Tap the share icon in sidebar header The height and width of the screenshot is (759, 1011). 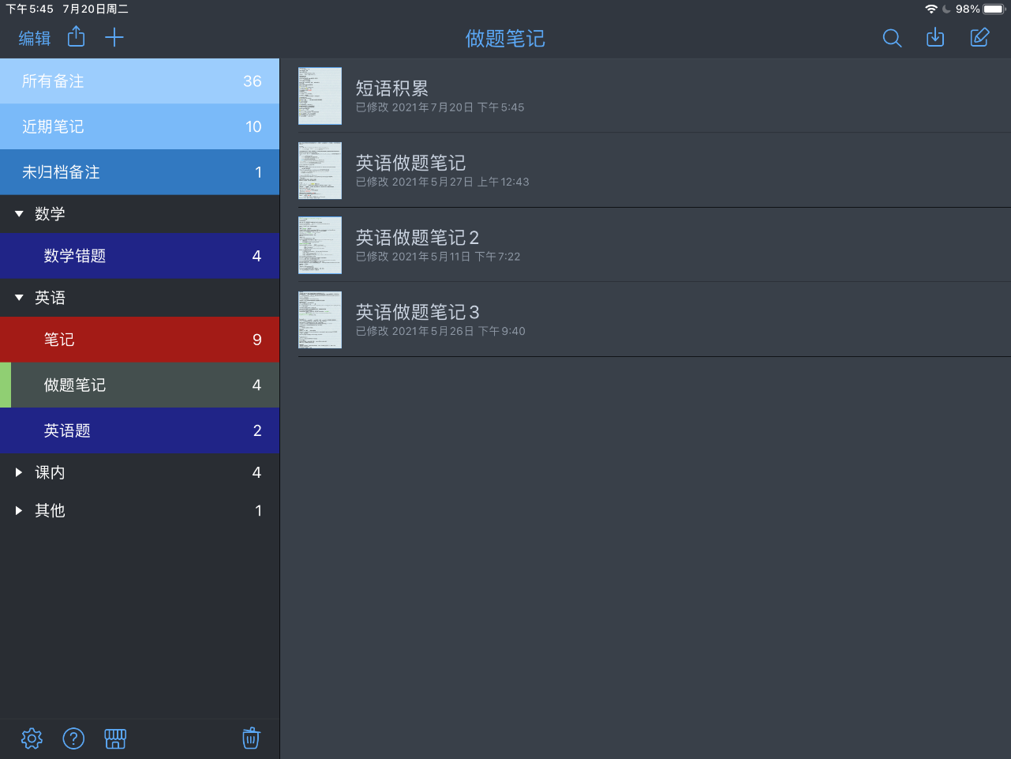76,36
